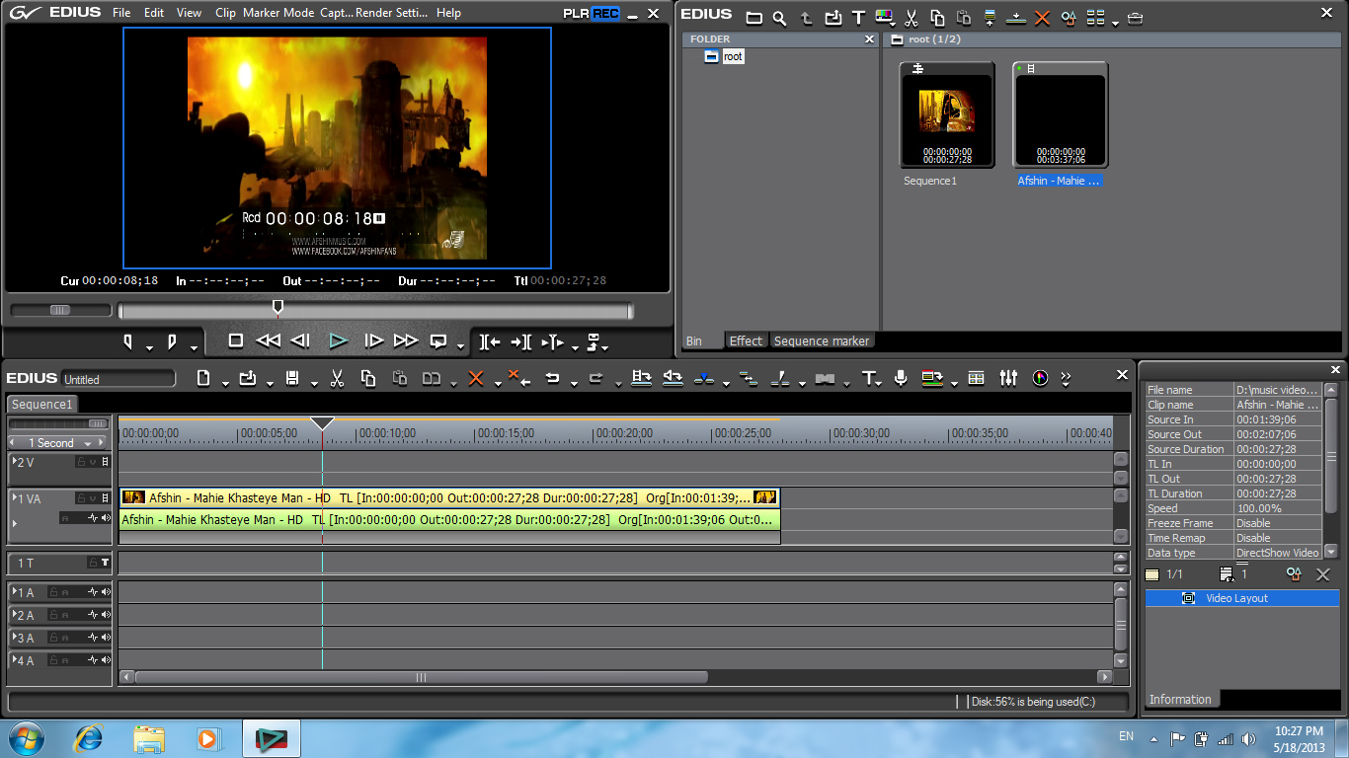Switch the PLR/REC player mode toggle
The image size is (1349, 758).
pos(592,13)
